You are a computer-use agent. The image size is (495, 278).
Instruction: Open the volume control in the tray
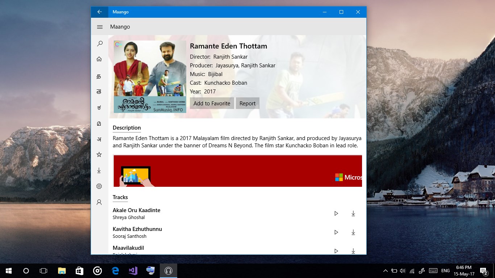coord(403,271)
